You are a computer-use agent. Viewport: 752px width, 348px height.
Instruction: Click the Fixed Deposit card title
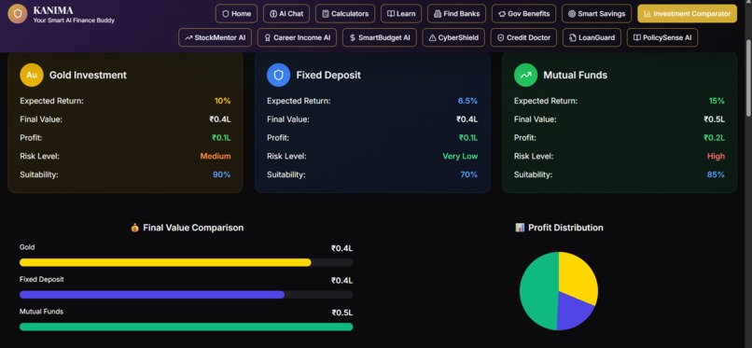(x=328, y=76)
